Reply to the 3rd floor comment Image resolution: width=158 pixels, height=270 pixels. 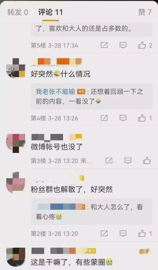[x=128, y=160]
